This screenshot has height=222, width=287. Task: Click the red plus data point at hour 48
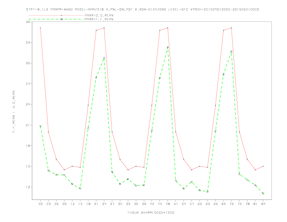coord(168,28)
